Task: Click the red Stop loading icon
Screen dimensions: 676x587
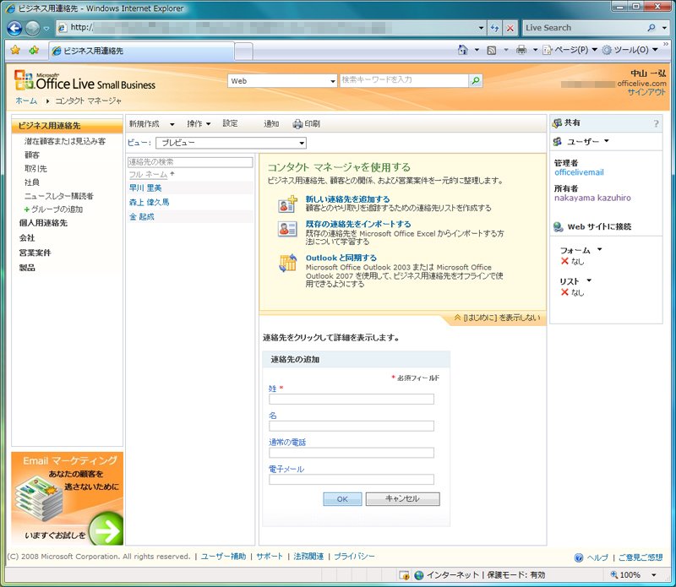Action: [510, 28]
